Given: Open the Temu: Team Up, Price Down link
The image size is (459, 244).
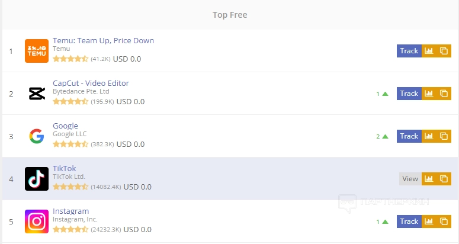Looking at the screenshot, I should click(x=103, y=41).
